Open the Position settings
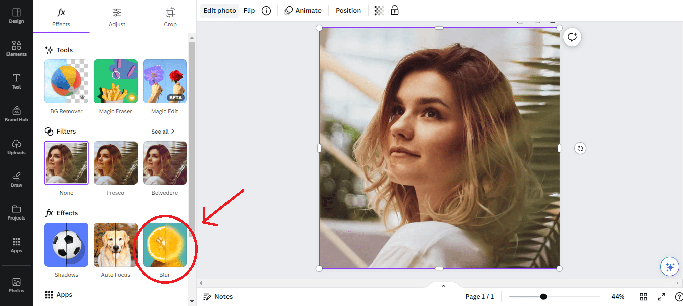683x306 pixels. 348,10
